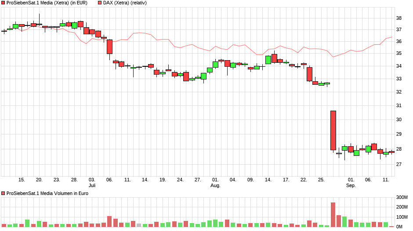This screenshot has height=231, width=413.
Task: Click the 'Juli' month label on axis
Action: click(92, 185)
